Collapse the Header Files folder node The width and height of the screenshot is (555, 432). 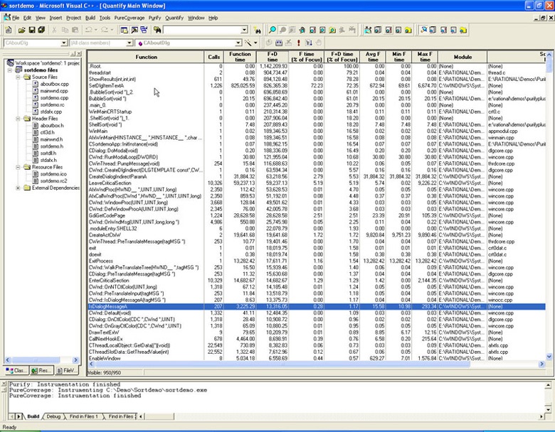[18, 119]
